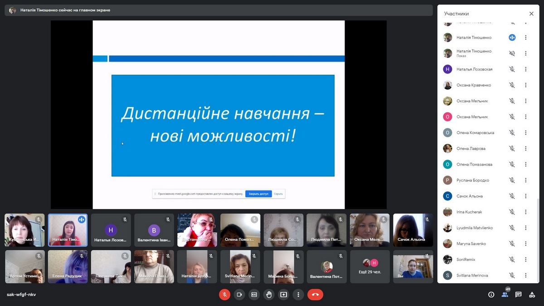
Task: Unmute your microphone in the bottom bar
Action: [224, 295]
